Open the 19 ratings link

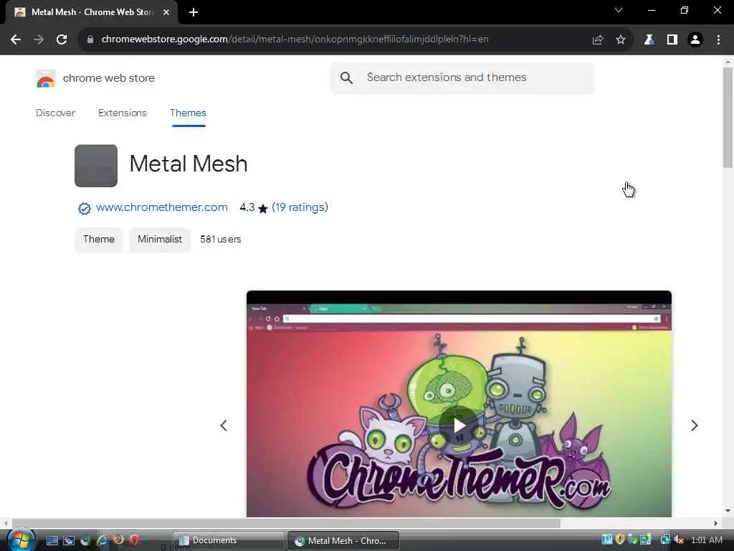[x=300, y=207]
